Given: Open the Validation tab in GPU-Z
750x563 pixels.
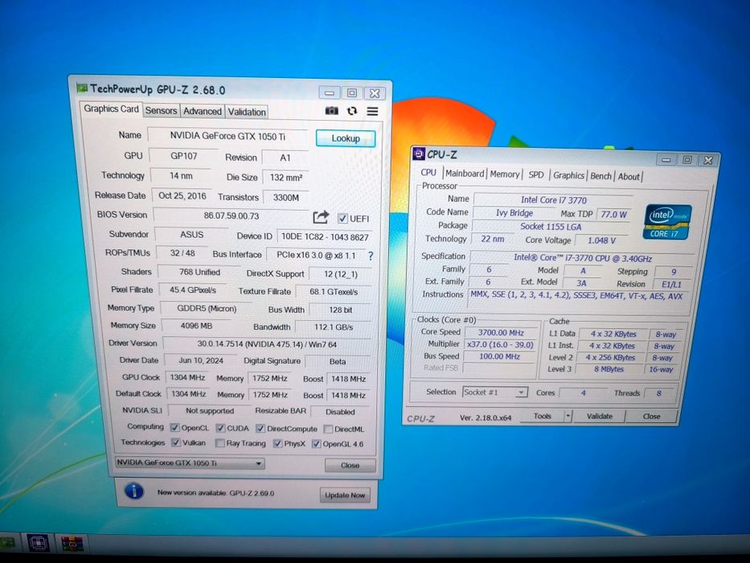Looking at the screenshot, I should click(246, 112).
